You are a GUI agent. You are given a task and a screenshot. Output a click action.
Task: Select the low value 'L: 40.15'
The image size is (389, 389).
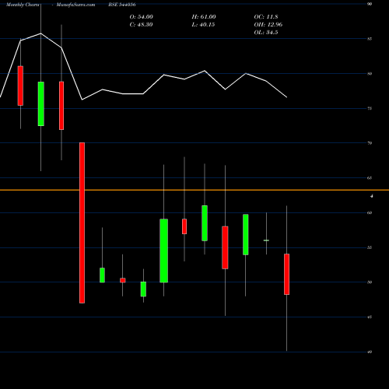click(x=203, y=25)
